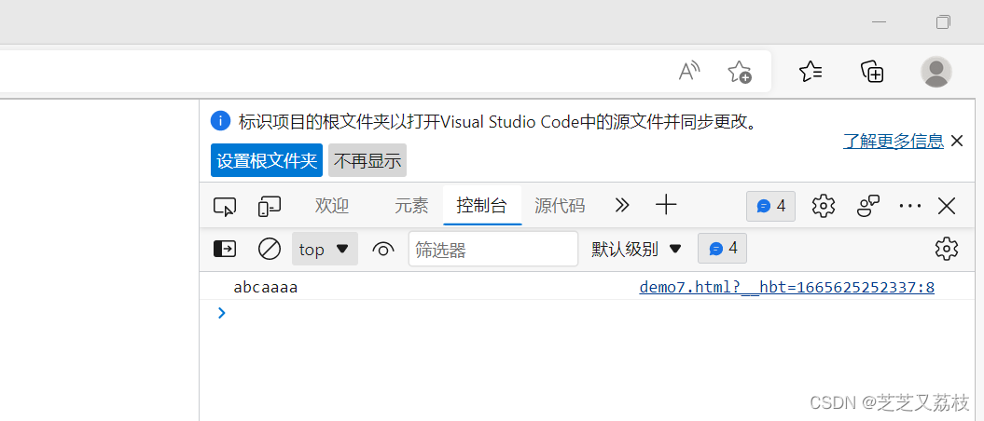Activate the inspect element picker icon
Image resolution: width=984 pixels, height=421 pixels.
click(225, 206)
